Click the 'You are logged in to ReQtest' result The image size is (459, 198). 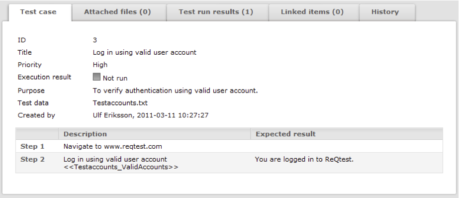point(304,160)
